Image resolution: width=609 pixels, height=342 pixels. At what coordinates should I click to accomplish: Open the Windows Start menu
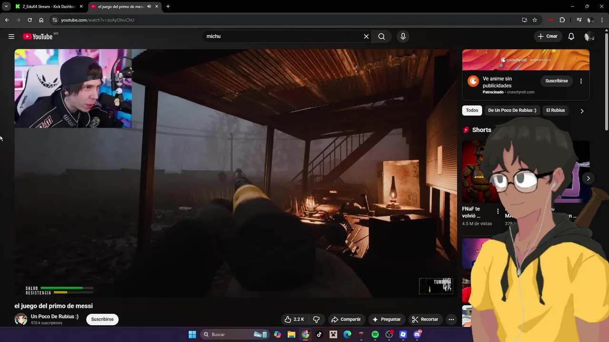click(x=192, y=334)
